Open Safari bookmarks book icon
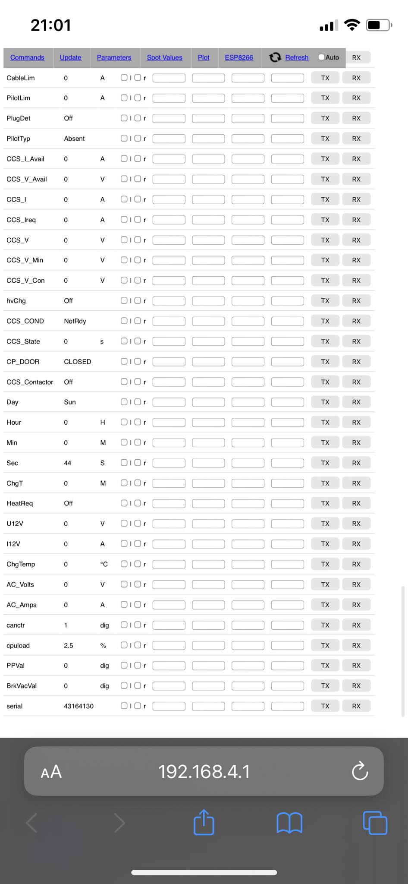Image resolution: width=408 pixels, height=884 pixels. pos(289,823)
